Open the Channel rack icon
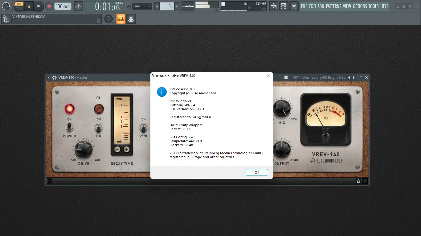This screenshot has height=236, width=421. [x=284, y=6]
